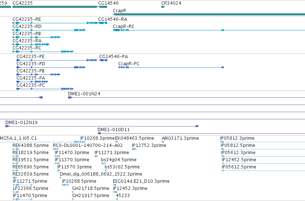Click the DME1-012N19 end arrow marker
The width and height of the screenshot is (305, 201).
197,126
